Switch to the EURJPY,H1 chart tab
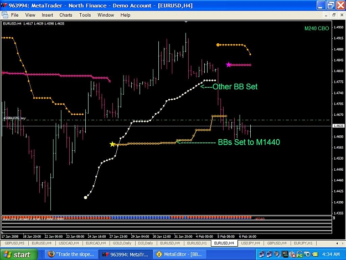The image size is (346, 260). click(x=303, y=243)
